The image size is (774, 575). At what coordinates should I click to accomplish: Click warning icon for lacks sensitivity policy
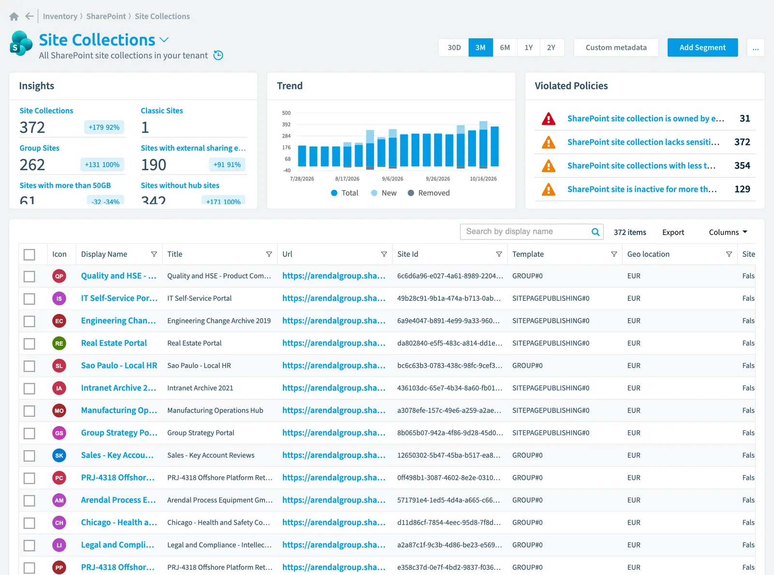click(x=549, y=142)
